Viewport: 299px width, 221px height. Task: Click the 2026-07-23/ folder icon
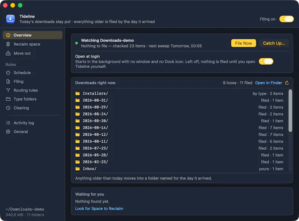tap(77, 148)
